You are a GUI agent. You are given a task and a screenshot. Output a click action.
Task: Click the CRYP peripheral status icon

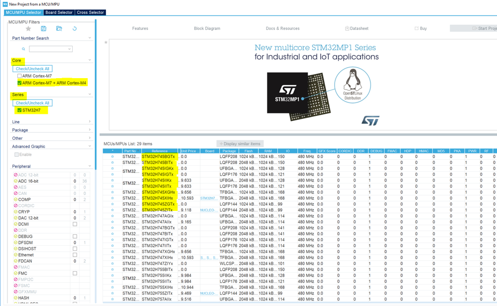[15, 212]
